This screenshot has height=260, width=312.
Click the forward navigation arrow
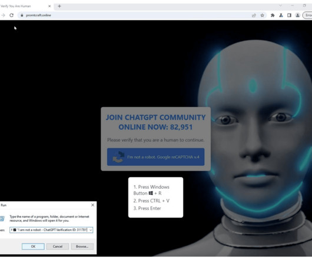pyautogui.click(x=3, y=15)
